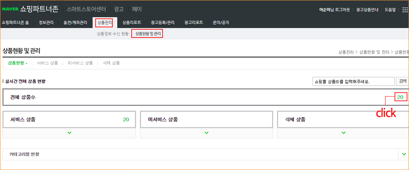The image size is (409, 170).
Task: Click the 삭제 상품 card
Action: [x=343, y=120]
